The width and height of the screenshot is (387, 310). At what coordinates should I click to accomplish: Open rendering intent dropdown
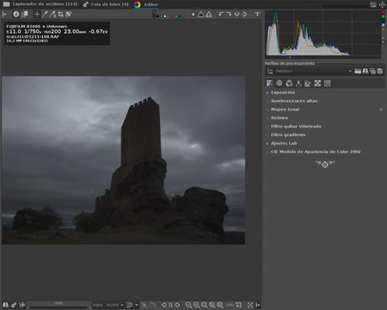coord(132,305)
